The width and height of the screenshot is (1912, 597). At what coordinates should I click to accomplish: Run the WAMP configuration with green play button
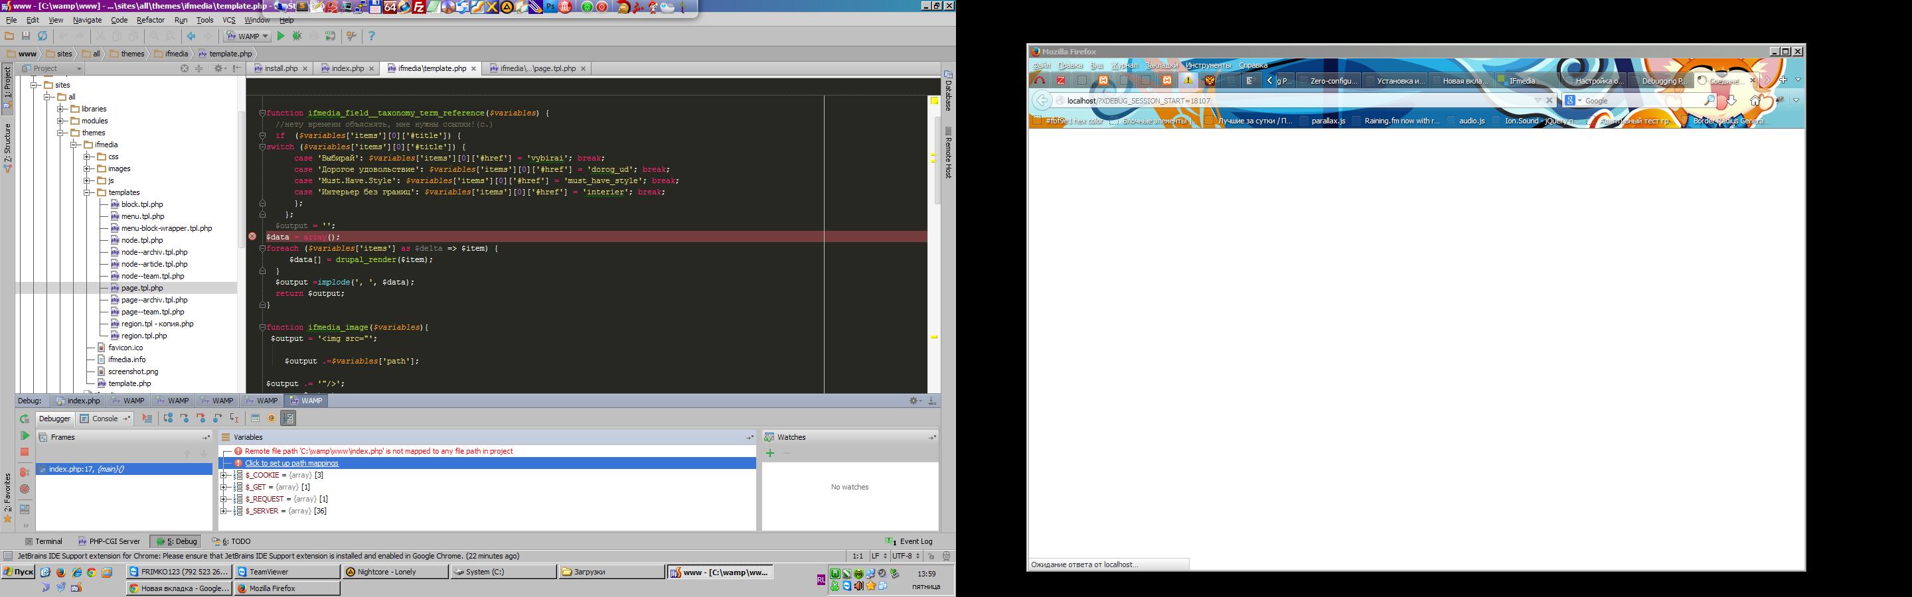281,36
